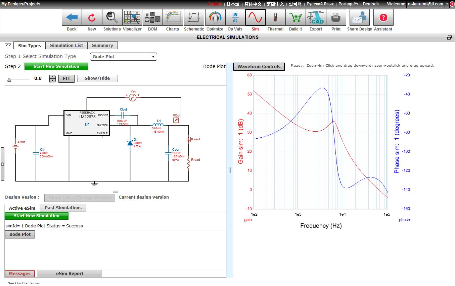Open the eSim Report button
The image size is (455, 286).
click(70, 274)
